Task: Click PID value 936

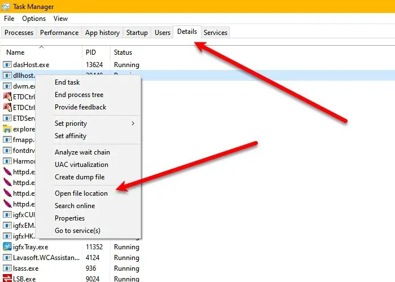Action: click(x=91, y=268)
